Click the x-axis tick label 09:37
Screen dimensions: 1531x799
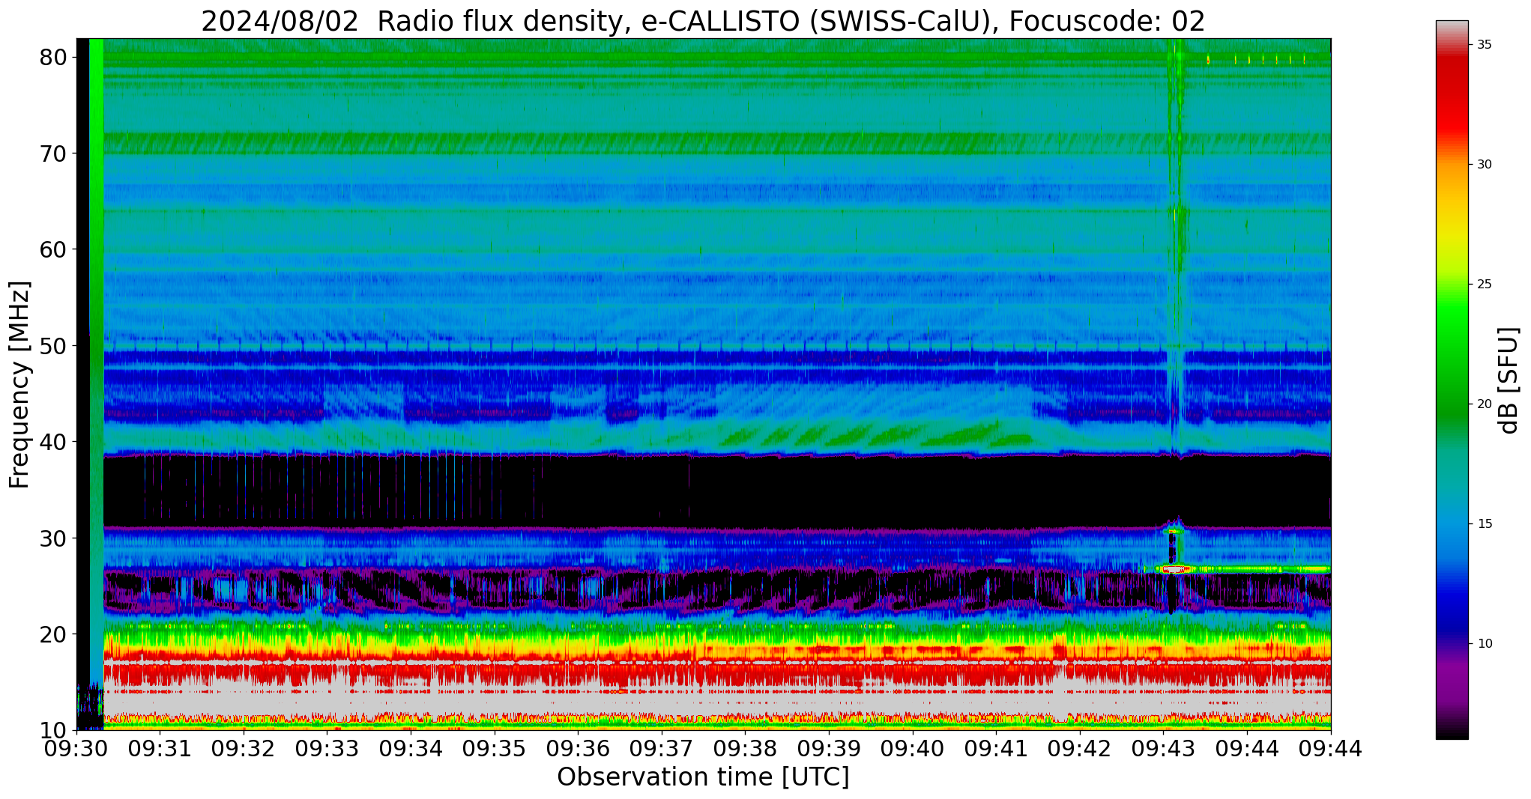[x=661, y=748]
